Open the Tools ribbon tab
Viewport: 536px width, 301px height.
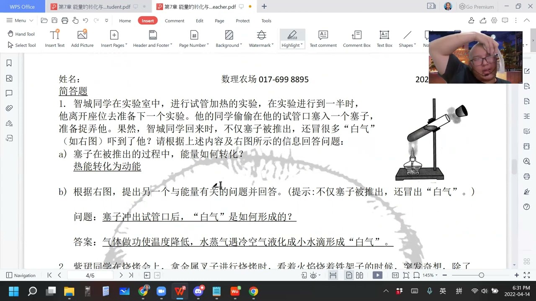pyautogui.click(x=266, y=20)
